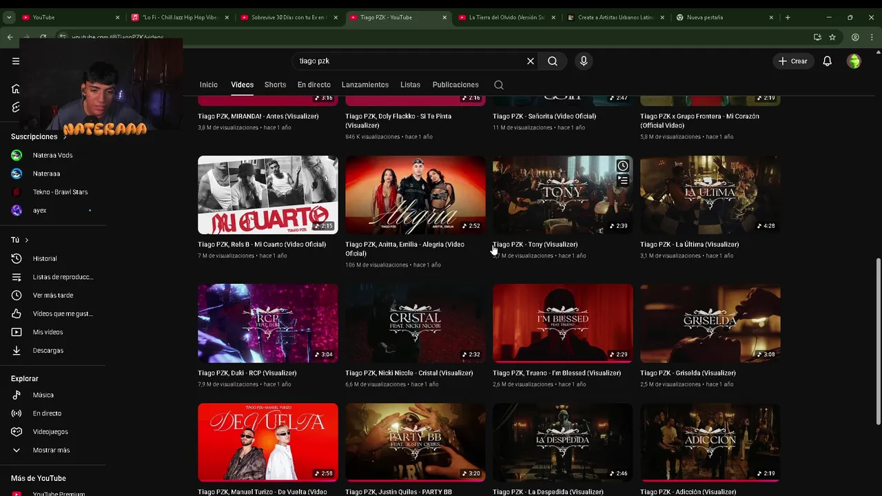Open the hamburger guide menu

16,61
